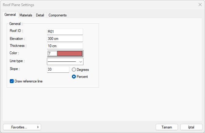
Task: Expand the Favorites button arrow
Action: [x=38, y=127]
